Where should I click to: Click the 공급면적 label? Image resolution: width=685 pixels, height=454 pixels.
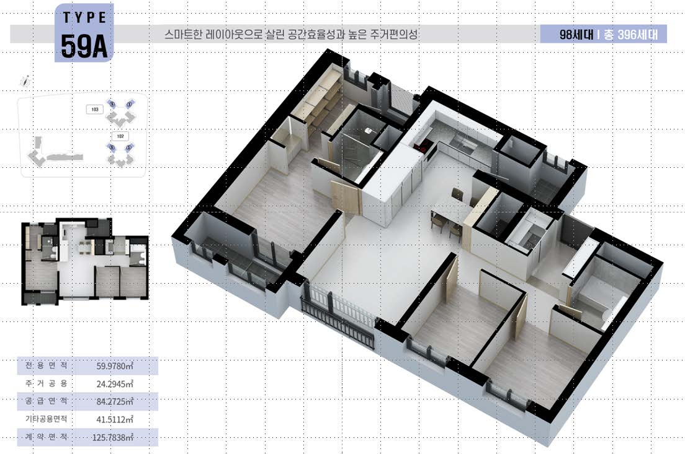pos(47,401)
